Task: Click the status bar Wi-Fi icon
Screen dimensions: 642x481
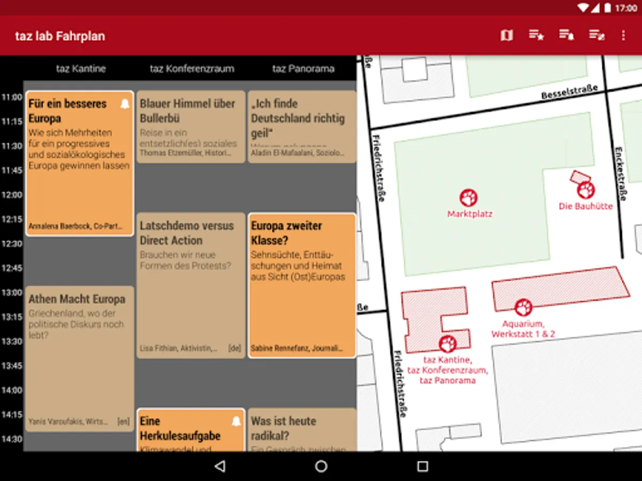Action: pyautogui.click(x=583, y=8)
